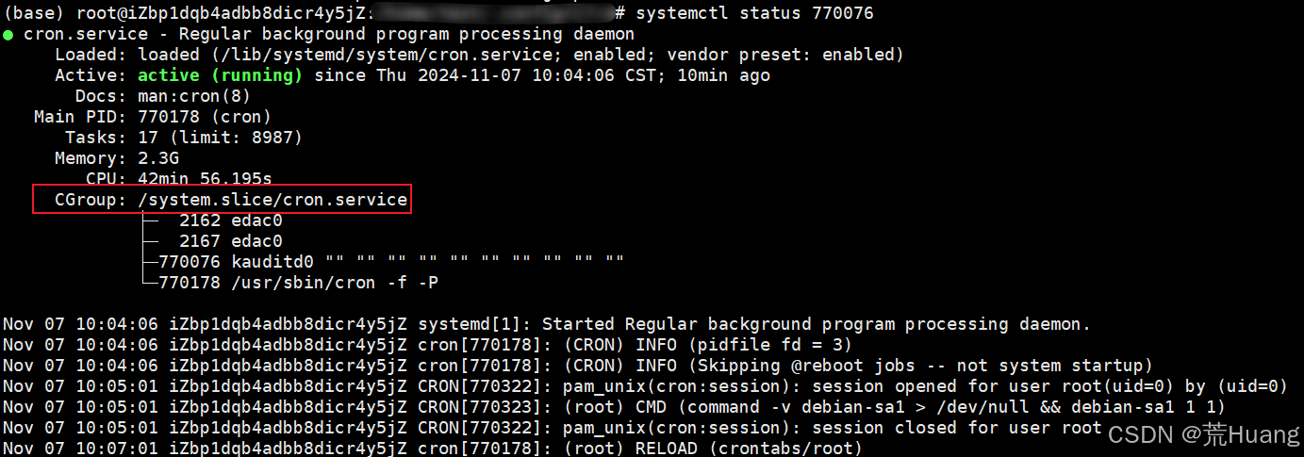The height and width of the screenshot is (457, 1304).
Task: Click the "active (running)" status text
Action: click(x=220, y=75)
